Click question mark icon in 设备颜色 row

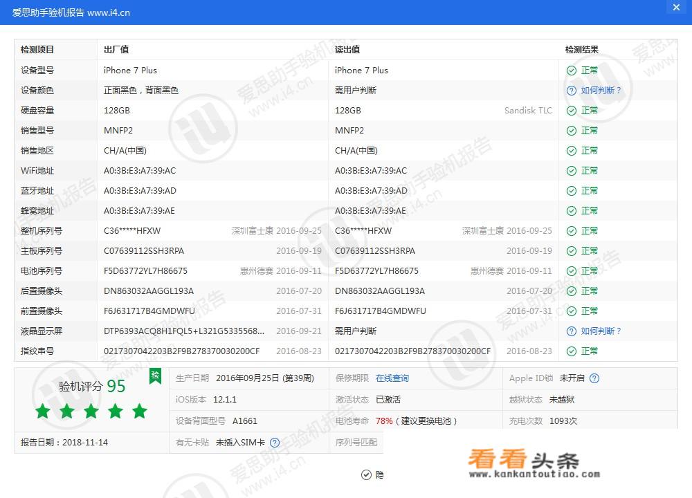pyautogui.click(x=572, y=91)
